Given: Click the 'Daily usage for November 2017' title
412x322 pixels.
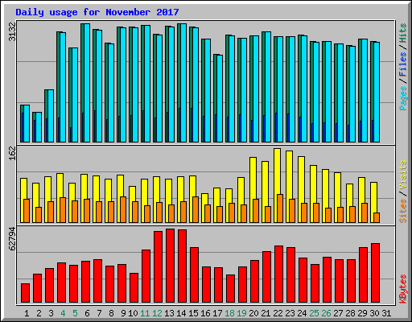Looking at the screenshot, I should 97,12.
